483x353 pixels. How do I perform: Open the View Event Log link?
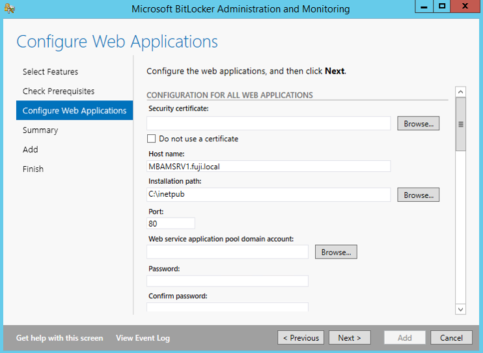pos(143,338)
